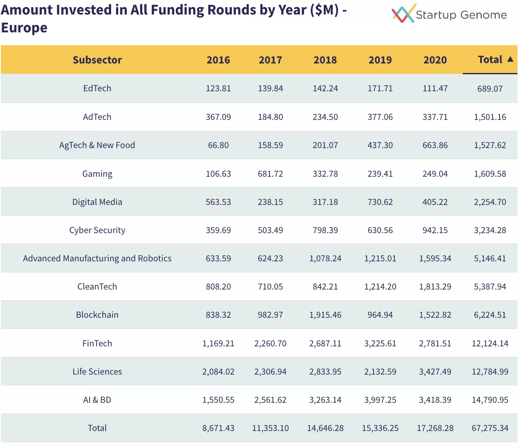
Task: Sort table by Total column header
Action: click(x=490, y=60)
